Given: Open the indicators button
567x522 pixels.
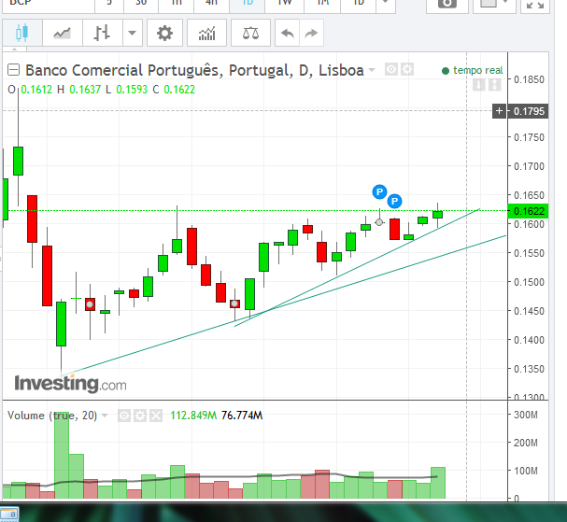Looking at the screenshot, I should [x=206, y=33].
